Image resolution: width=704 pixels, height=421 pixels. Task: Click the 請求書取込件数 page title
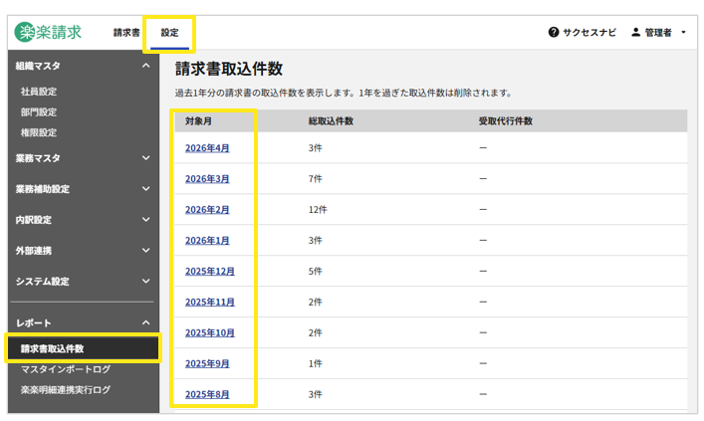tap(229, 69)
